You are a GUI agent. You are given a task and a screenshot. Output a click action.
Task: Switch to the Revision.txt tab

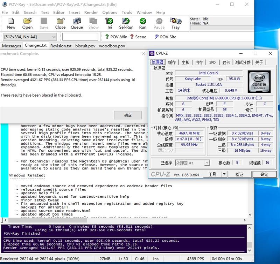coord(61,46)
